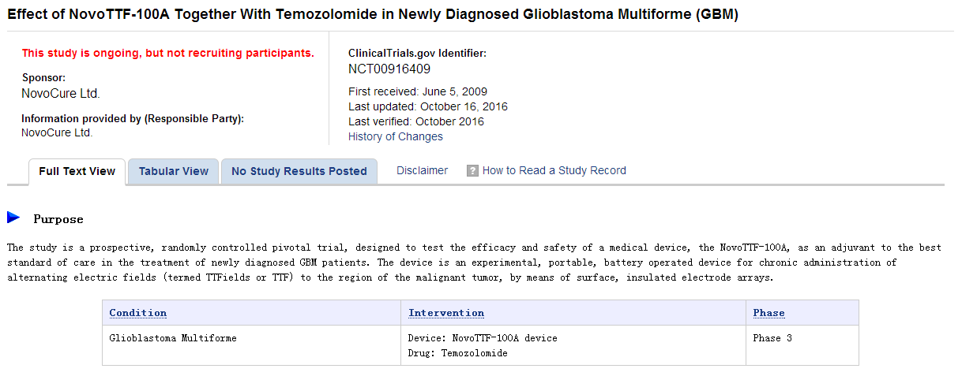Click the Purpose section heading text
This screenshot has width=962, height=376.
point(58,219)
